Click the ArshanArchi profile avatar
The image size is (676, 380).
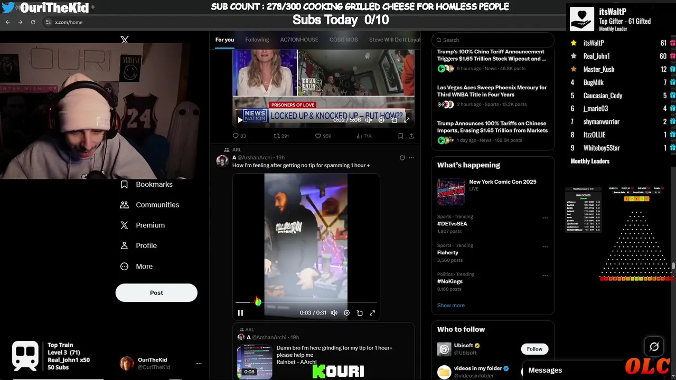pos(222,161)
